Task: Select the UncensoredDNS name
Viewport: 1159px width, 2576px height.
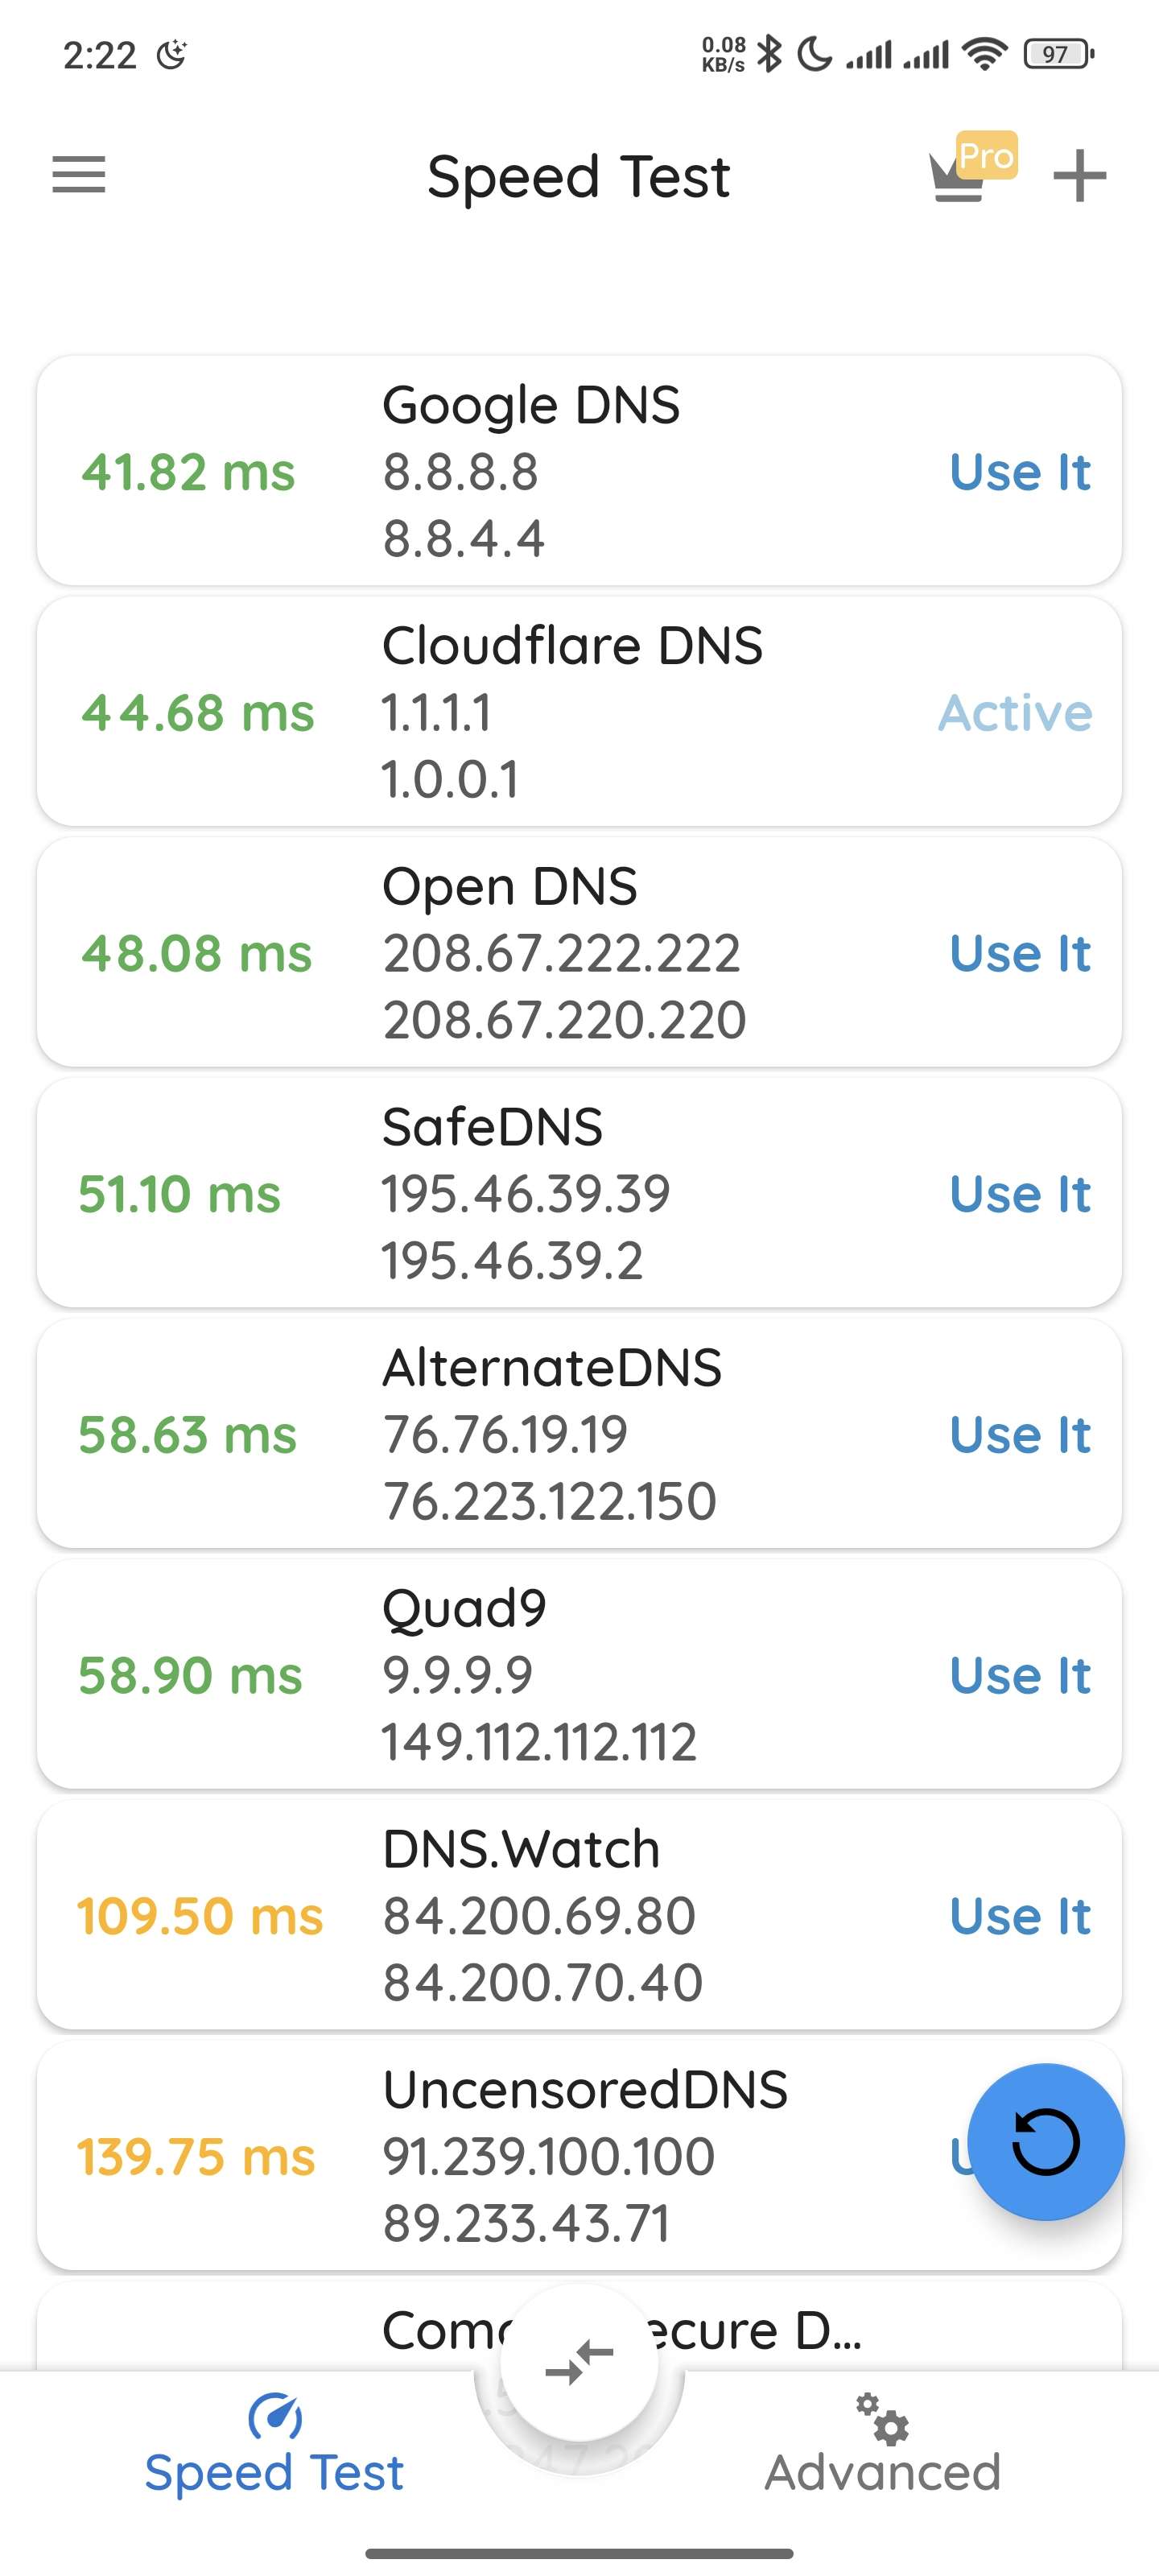Action: click(585, 2090)
